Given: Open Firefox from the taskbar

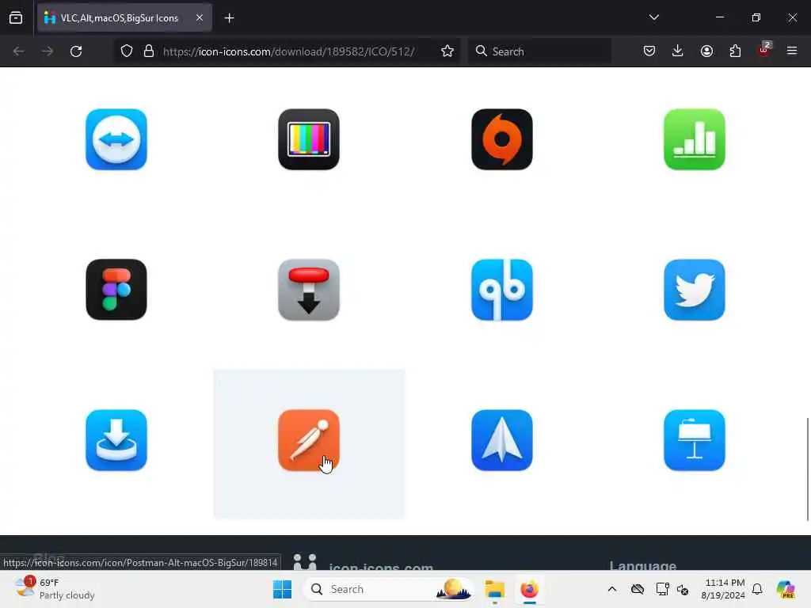Looking at the screenshot, I should tap(530, 589).
